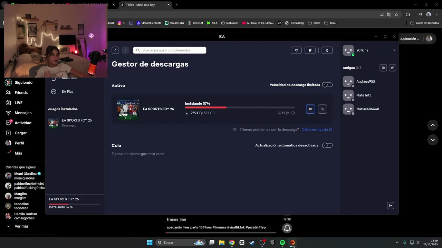Bookmark this page with star icon

(396, 14)
